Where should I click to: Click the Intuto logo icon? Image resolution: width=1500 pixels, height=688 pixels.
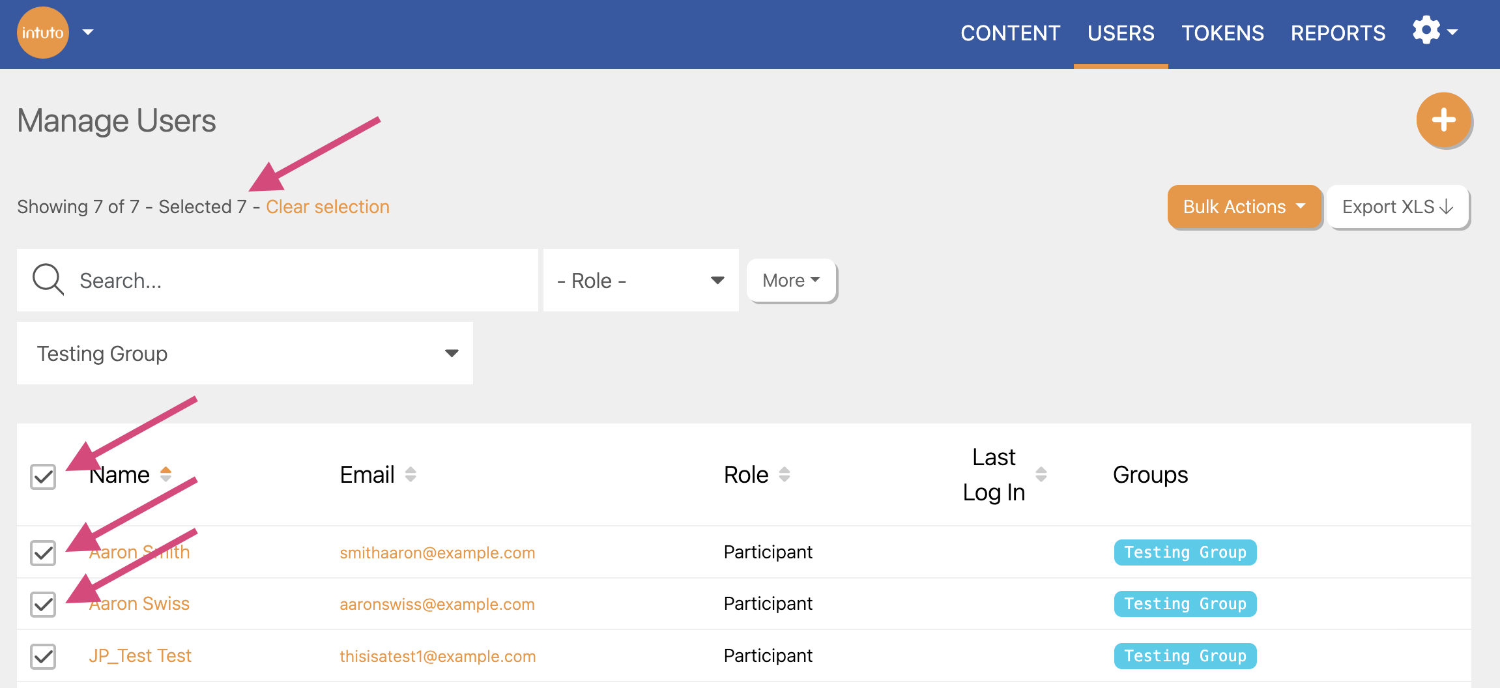pos(43,33)
